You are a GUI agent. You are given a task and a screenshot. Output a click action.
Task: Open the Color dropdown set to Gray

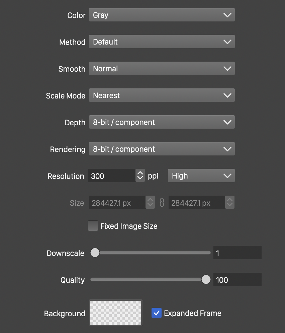[x=162, y=15]
